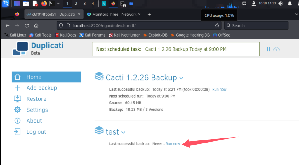Screen dimensions: 299x165
Task: Open the About page
Action: pos(34,121)
